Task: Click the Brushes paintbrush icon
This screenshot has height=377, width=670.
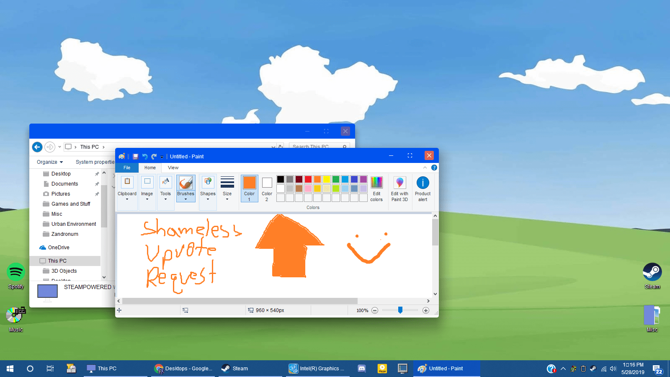Action: 186,183
